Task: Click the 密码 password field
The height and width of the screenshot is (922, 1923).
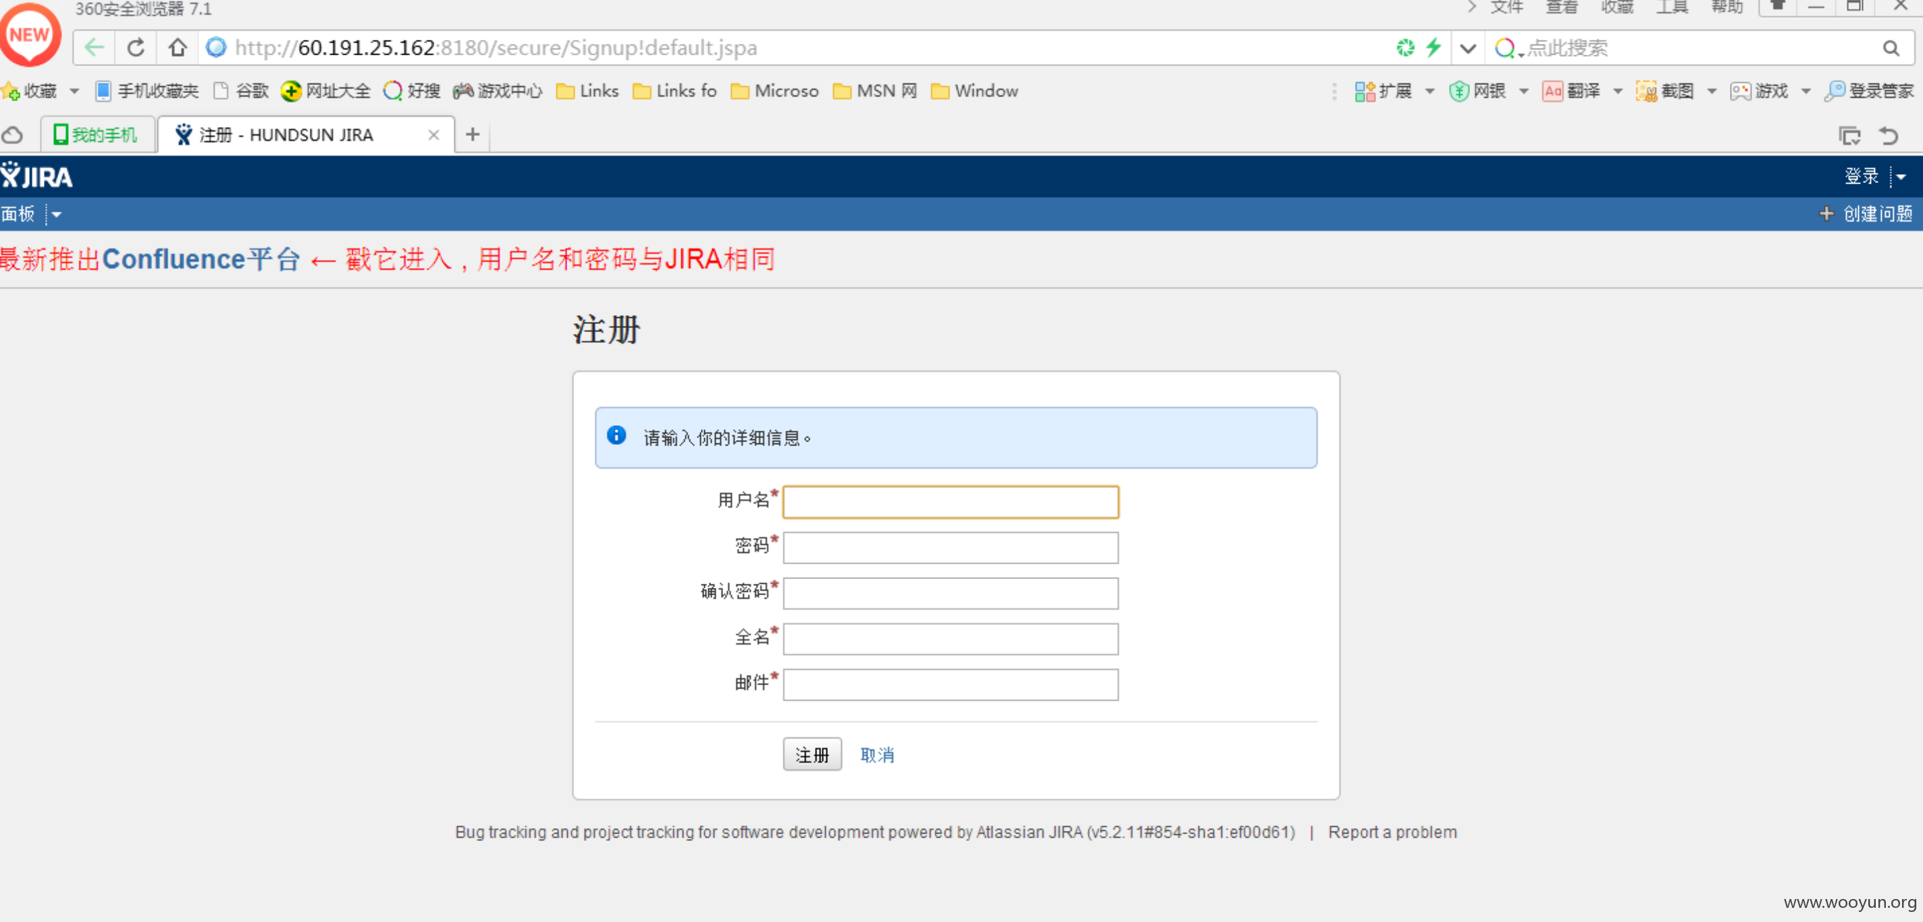Action: click(x=950, y=547)
